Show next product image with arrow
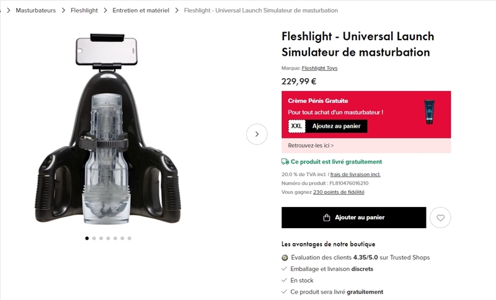This screenshot has height=300, width=496. click(257, 134)
